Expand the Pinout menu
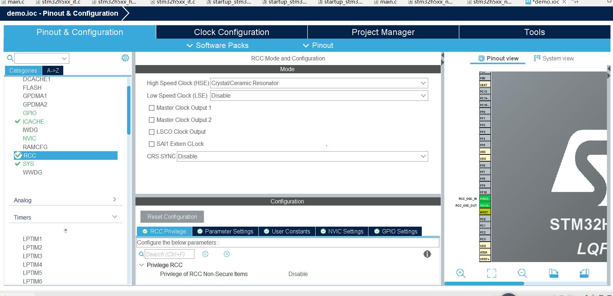The width and height of the screenshot is (613, 296). (318, 45)
